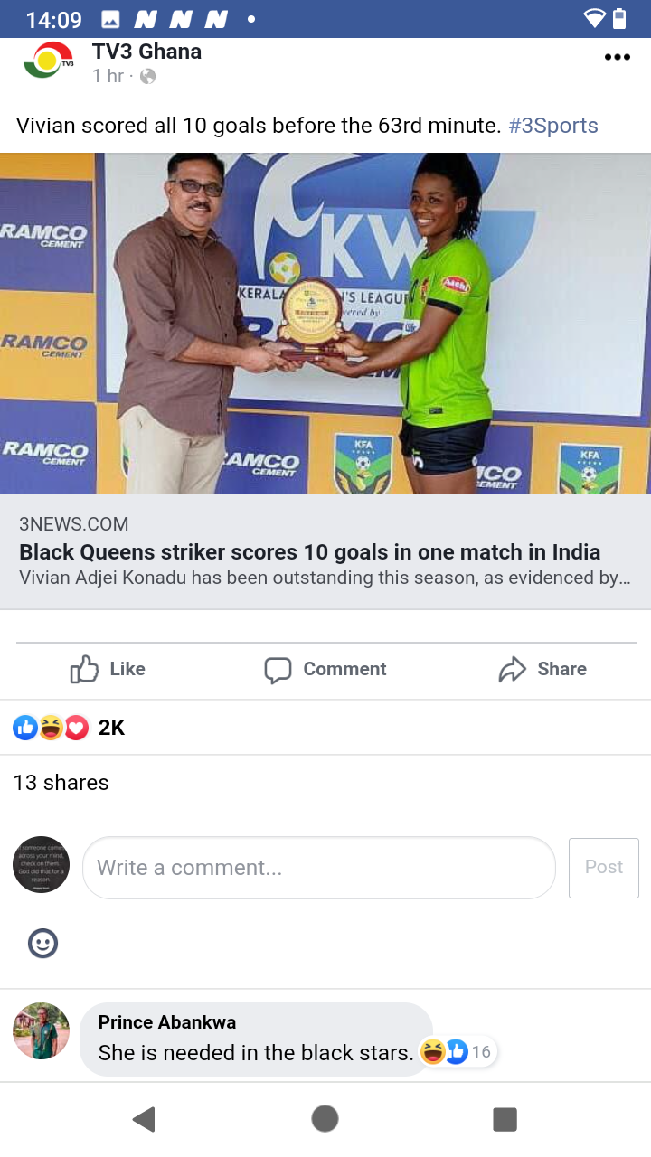Tap the Share arrow button
The width and height of the screenshot is (651, 1157).
pos(542,669)
